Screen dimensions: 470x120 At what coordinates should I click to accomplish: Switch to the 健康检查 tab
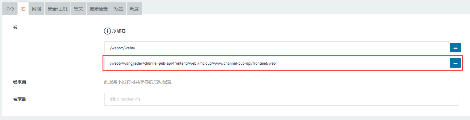[99, 9]
